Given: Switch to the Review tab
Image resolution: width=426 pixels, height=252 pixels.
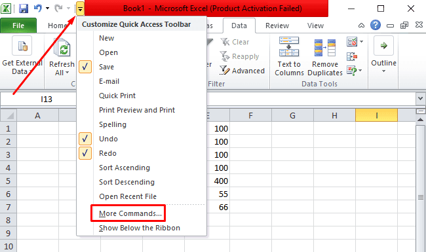Looking at the screenshot, I should [277, 26].
